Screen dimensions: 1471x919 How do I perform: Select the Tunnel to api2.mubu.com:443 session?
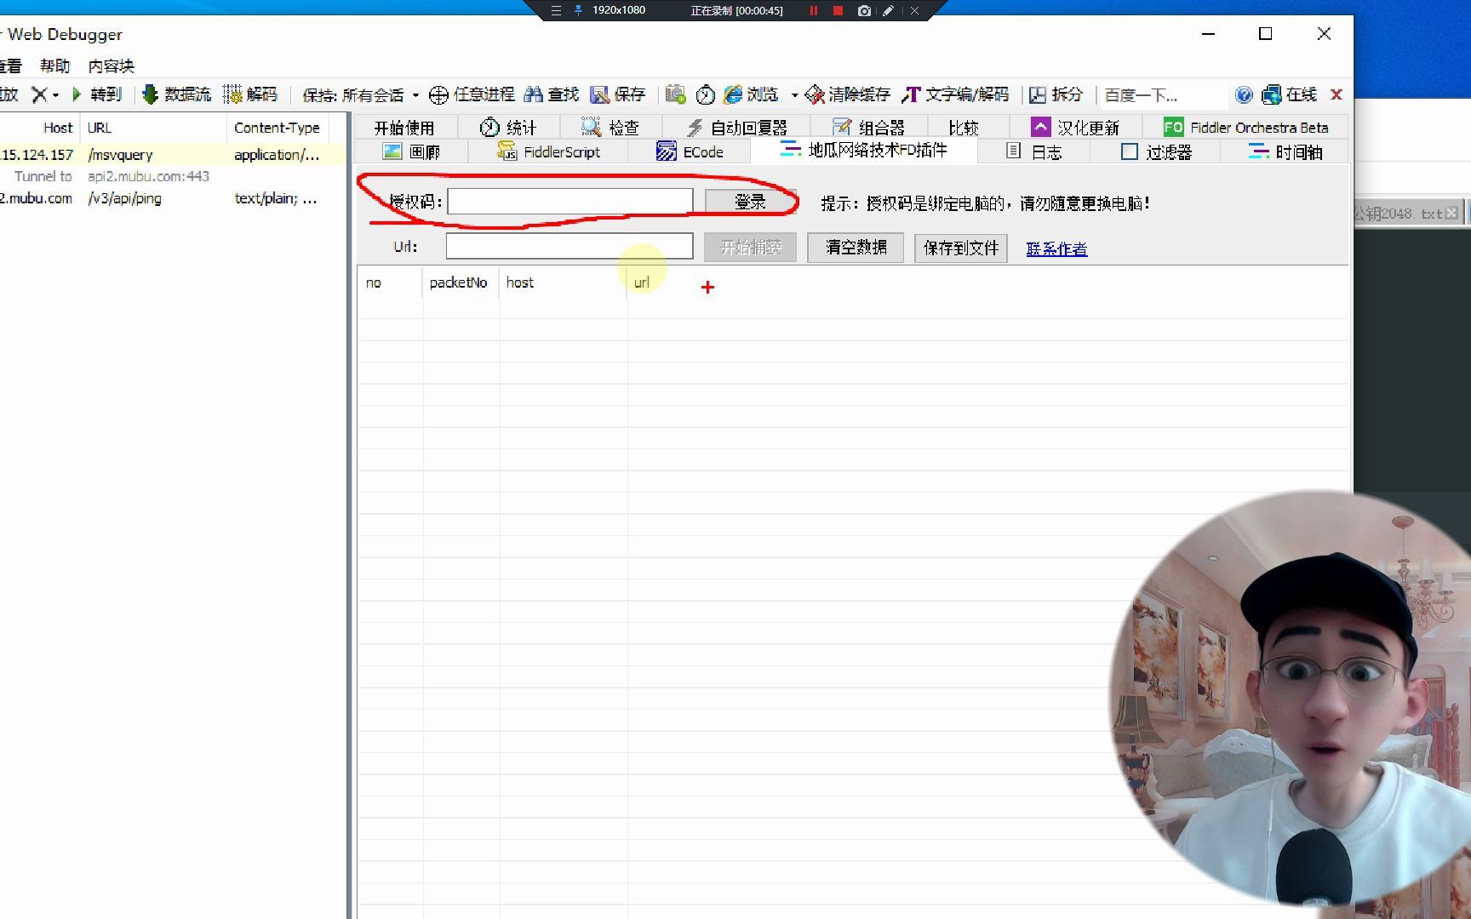coord(173,176)
